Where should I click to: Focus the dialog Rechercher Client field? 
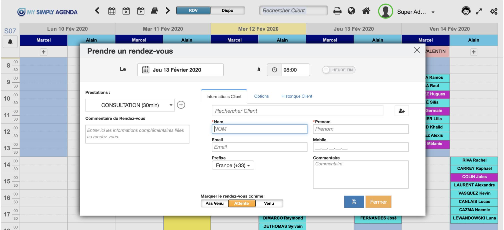tap(298, 111)
